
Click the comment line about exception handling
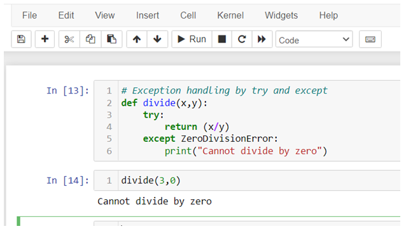pos(224,90)
